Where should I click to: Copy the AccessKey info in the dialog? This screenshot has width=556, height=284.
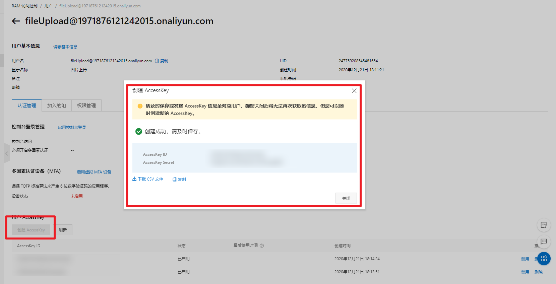[x=179, y=180]
